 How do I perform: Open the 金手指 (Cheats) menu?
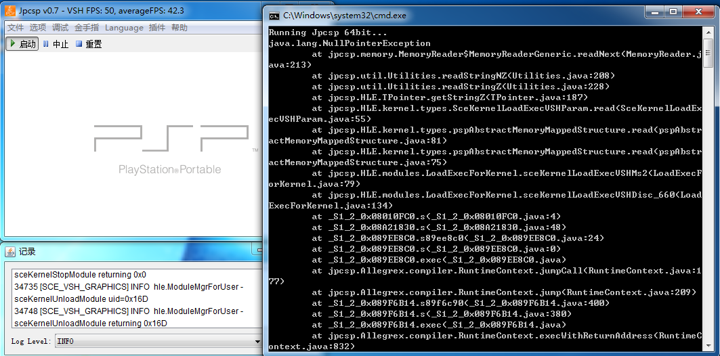(x=86, y=28)
